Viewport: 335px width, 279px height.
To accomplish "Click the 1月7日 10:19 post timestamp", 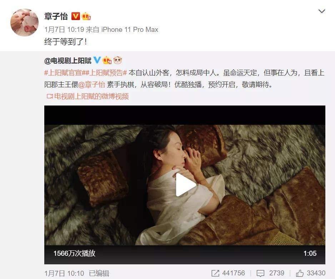I will point(64,30).
